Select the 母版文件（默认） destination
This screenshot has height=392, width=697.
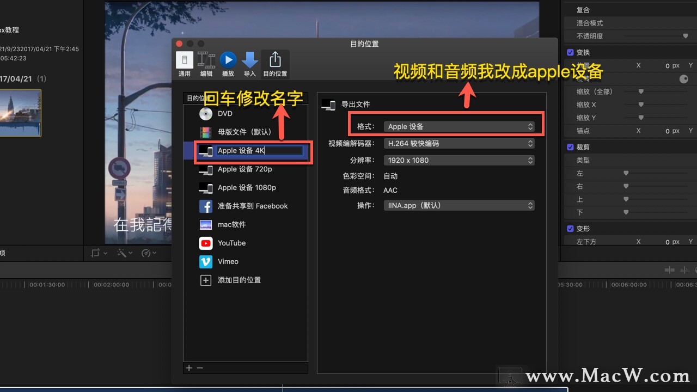click(x=246, y=132)
